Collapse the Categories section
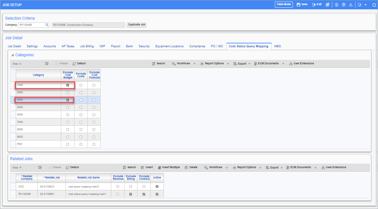 point(13,55)
